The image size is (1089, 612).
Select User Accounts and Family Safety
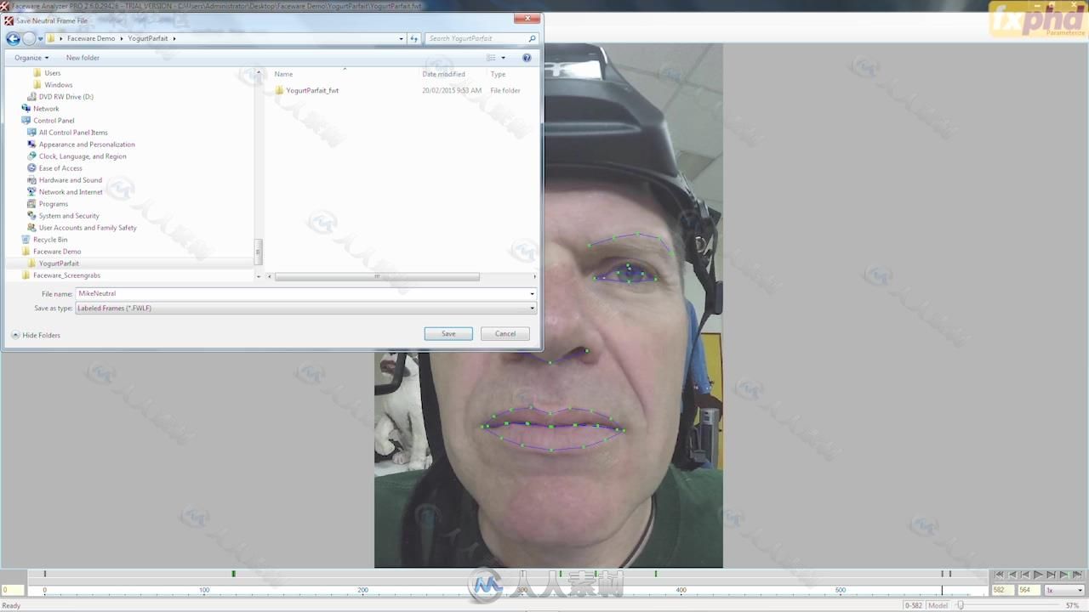88,228
